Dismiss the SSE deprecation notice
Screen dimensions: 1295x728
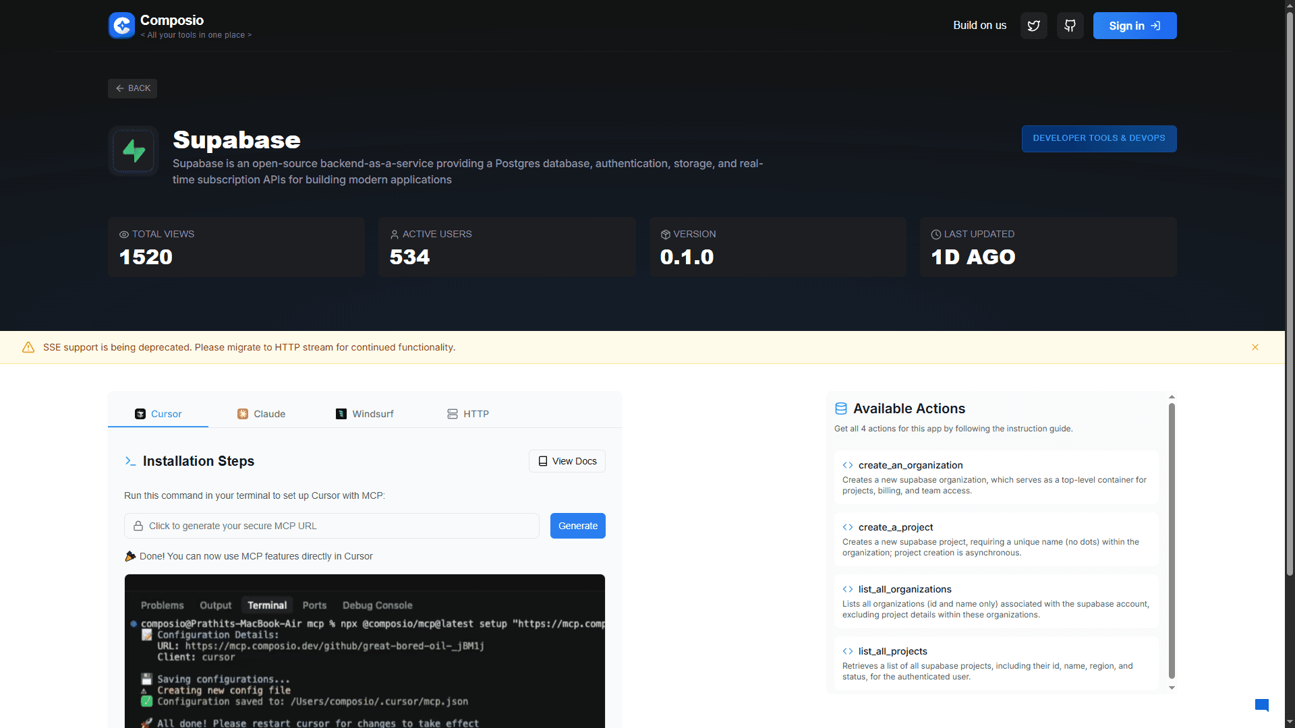coord(1255,347)
